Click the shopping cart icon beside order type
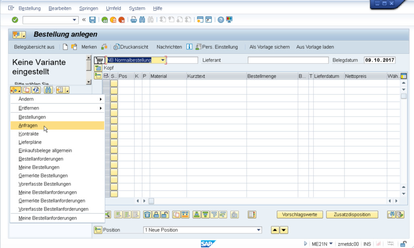This screenshot has width=414, height=248. tap(99, 60)
